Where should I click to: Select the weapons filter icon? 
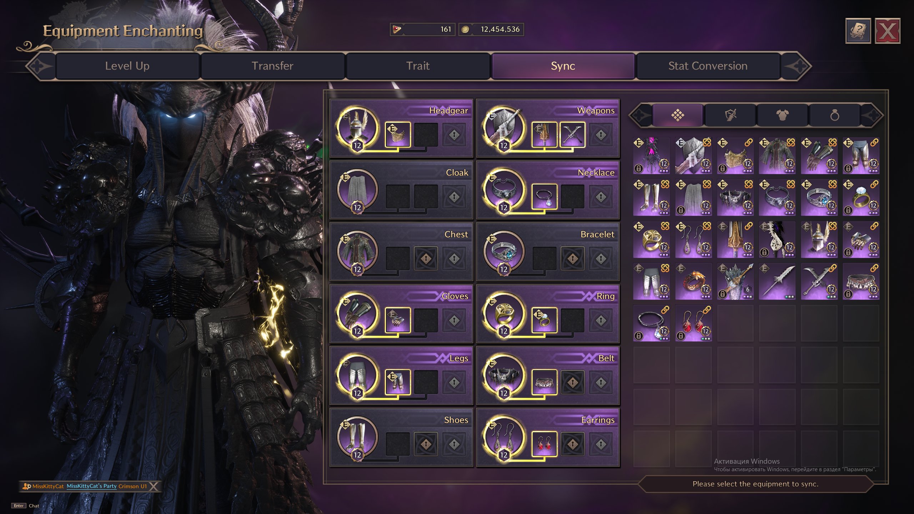[x=730, y=115]
